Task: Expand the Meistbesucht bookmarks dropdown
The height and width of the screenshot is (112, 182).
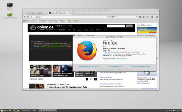Action: pos(29,21)
